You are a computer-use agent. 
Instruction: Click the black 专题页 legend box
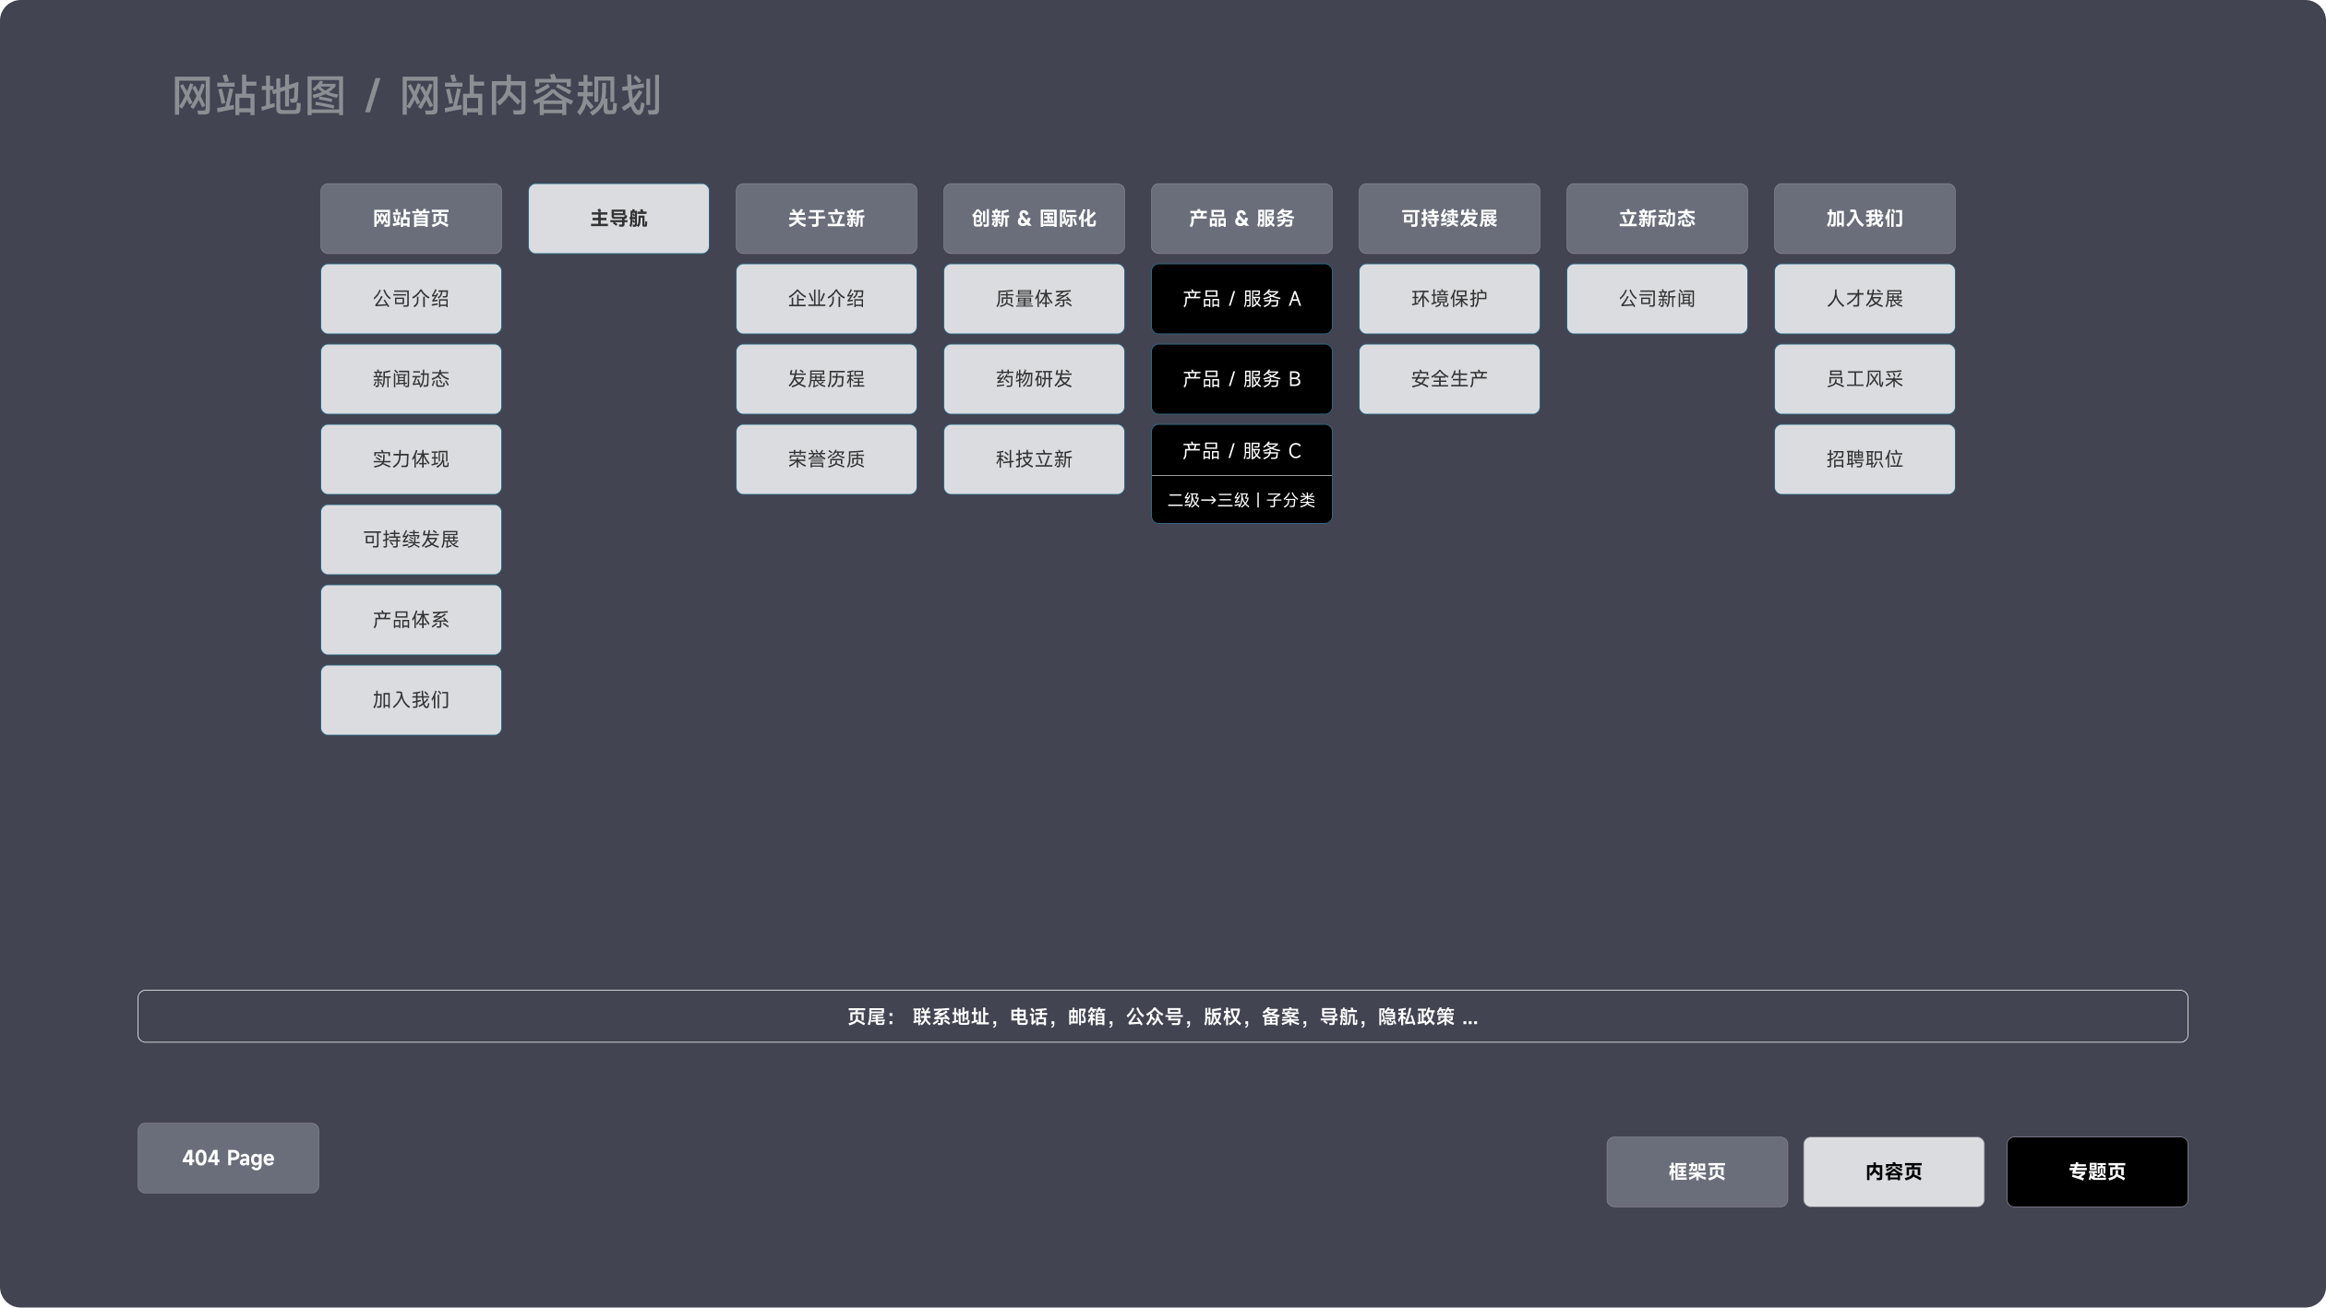coord(2097,1171)
